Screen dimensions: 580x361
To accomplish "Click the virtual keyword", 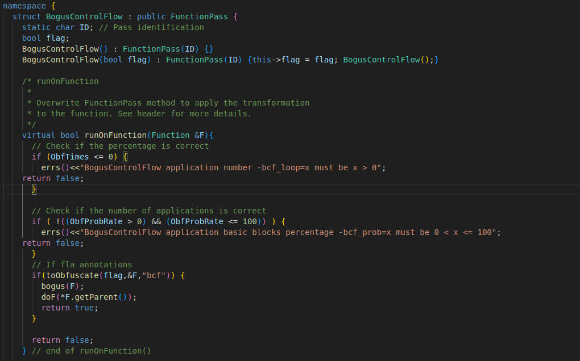I will coord(39,135).
